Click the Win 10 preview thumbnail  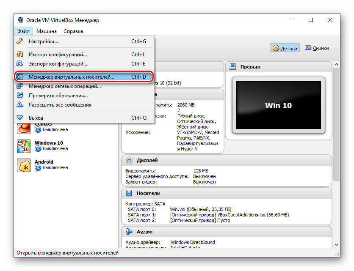pos(279,105)
